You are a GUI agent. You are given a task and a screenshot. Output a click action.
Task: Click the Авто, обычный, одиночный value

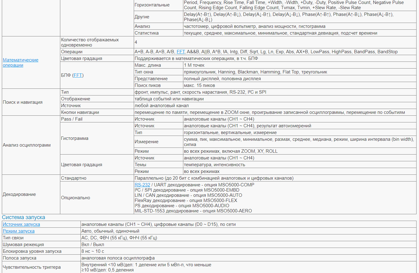click(110, 231)
